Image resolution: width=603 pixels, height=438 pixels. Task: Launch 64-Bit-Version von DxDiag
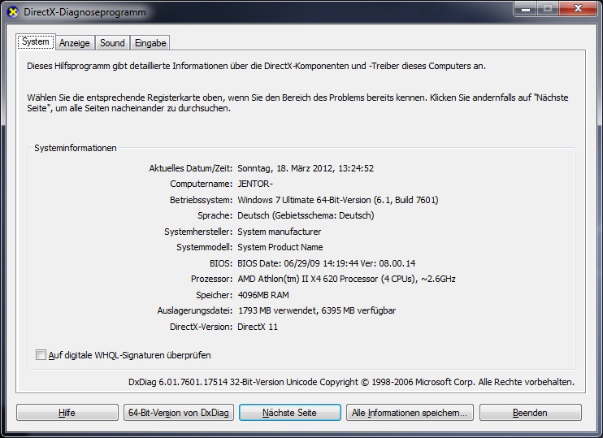tap(179, 413)
